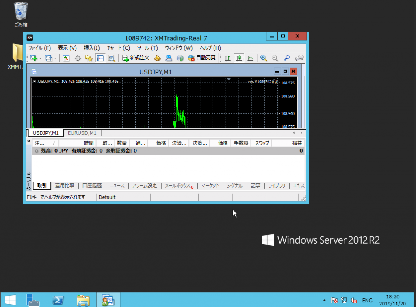Open the 挿入(I) menu
This screenshot has height=307, width=416.
pos(92,48)
